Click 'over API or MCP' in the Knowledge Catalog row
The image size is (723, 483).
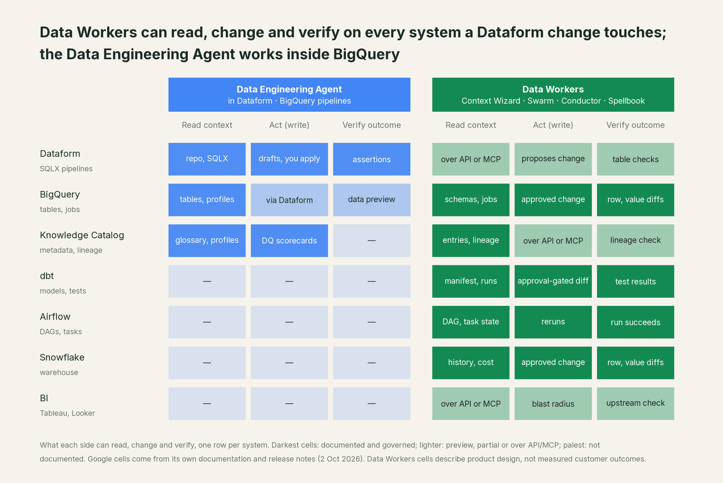click(553, 240)
